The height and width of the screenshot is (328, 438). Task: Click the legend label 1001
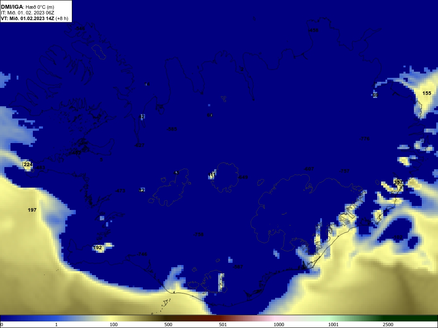[333, 325]
